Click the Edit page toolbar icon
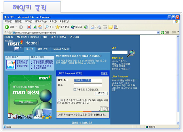 click(105, 27)
